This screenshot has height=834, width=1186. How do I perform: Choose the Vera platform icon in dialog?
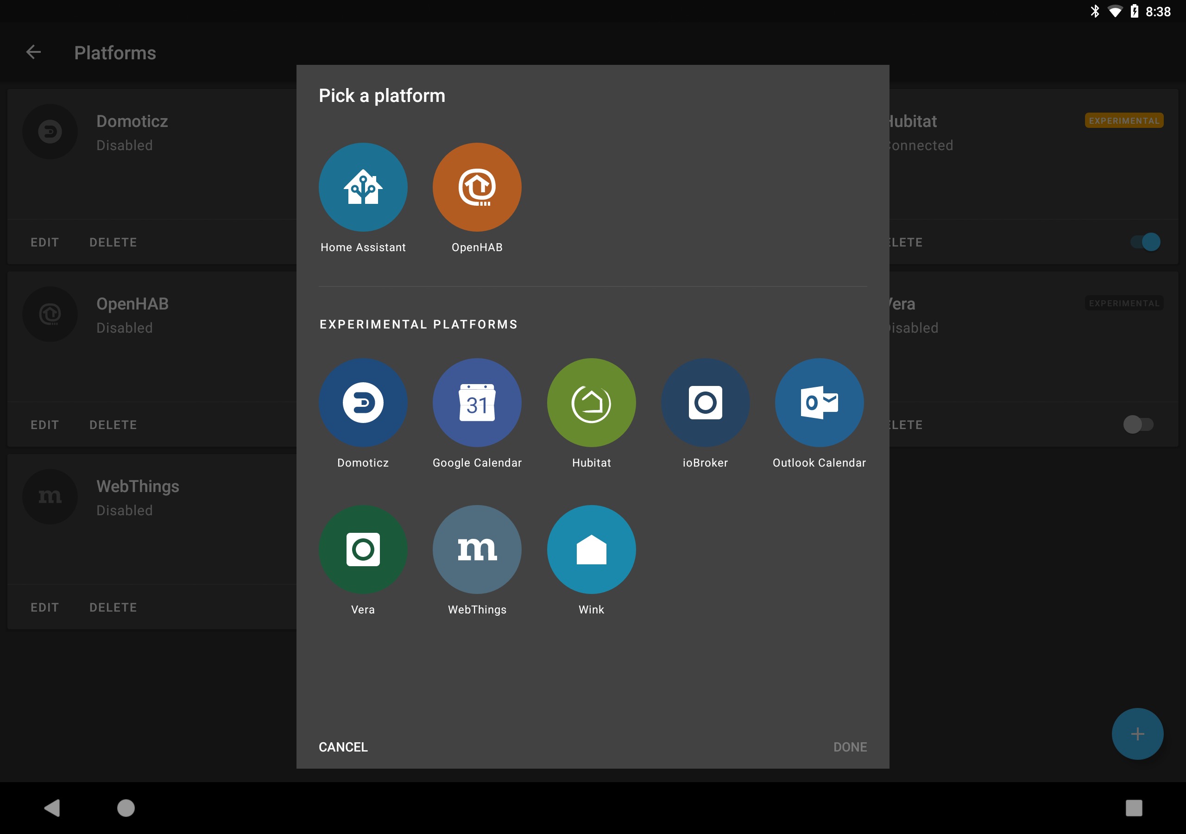pyautogui.click(x=363, y=550)
